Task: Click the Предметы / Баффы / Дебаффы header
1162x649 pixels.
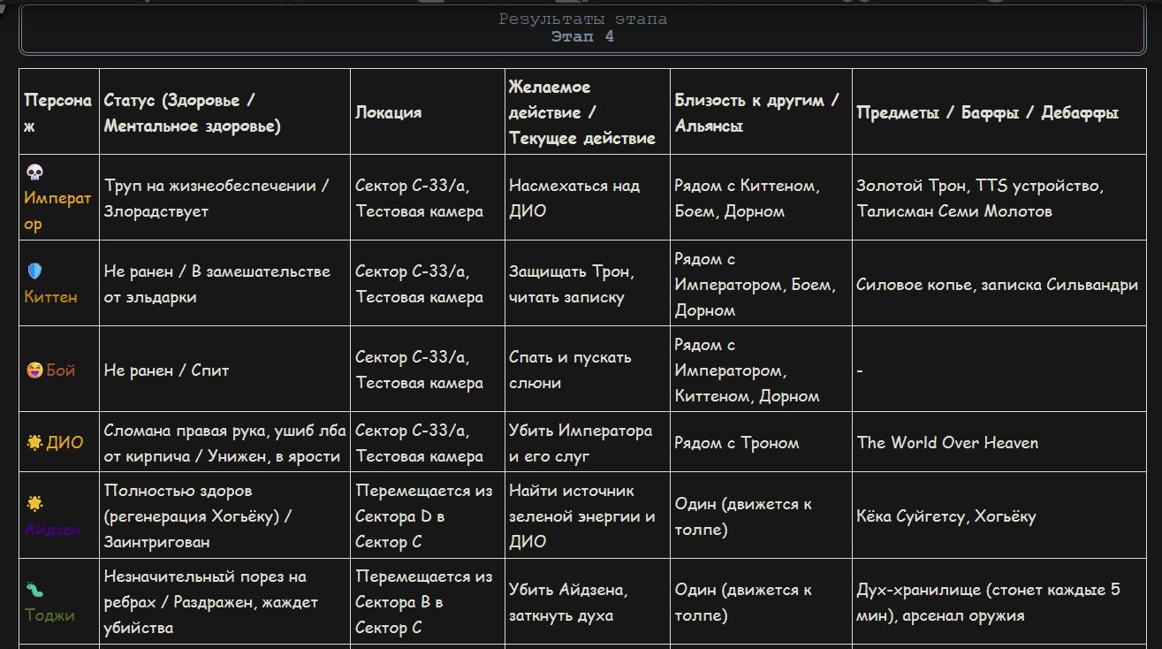Action: pos(987,112)
